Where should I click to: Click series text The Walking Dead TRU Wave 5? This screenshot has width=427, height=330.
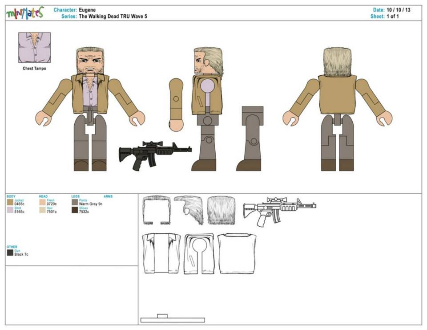tap(113, 16)
